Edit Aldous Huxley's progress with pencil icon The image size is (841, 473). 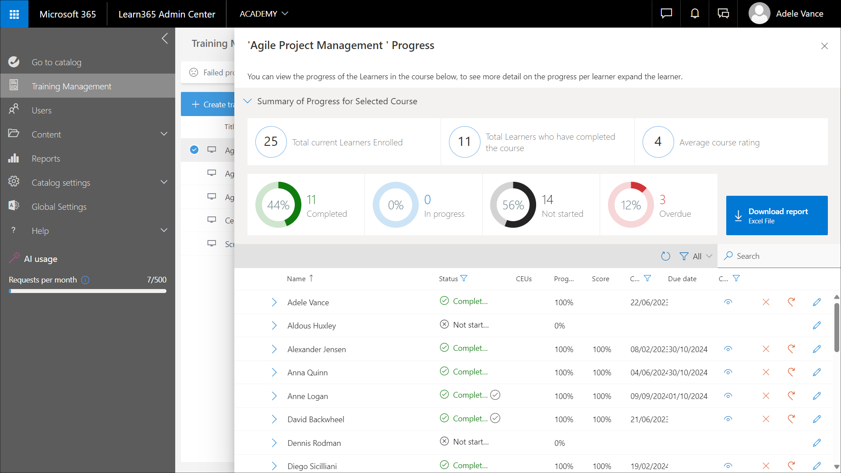816,325
